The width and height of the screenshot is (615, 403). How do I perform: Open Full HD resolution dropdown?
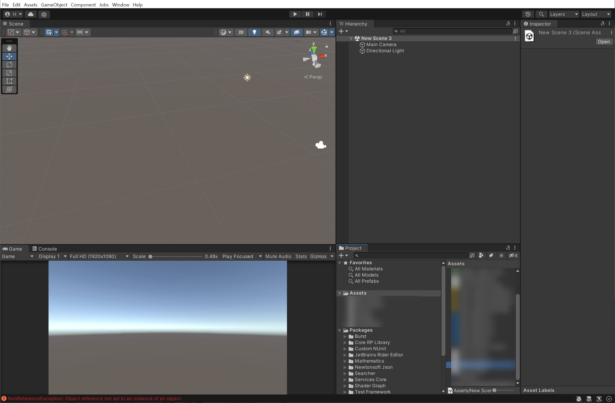99,256
